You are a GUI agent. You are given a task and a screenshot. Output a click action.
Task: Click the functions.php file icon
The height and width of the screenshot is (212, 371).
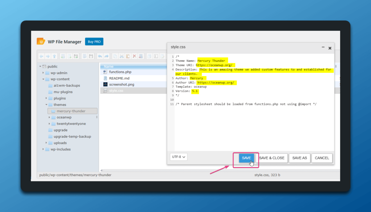pyautogui.click(x=105, y=72)
